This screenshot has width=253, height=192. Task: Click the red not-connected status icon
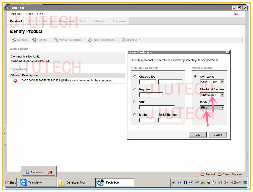15,81
